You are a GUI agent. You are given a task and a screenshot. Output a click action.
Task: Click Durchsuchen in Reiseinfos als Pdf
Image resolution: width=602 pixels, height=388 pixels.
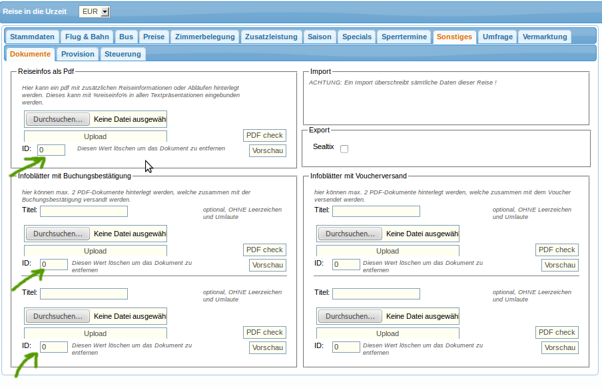click(58, 119)
